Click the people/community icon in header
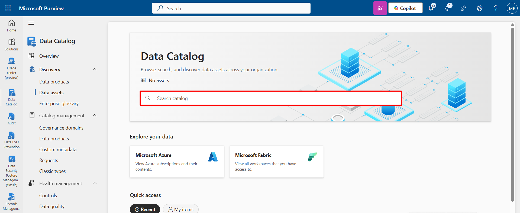 point(463,8)
